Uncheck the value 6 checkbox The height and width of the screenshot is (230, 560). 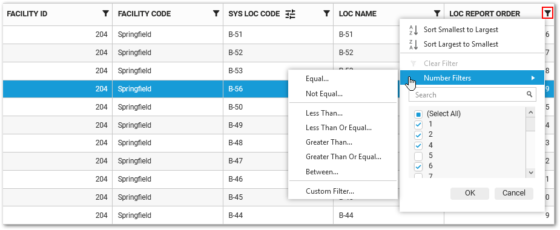418,166
